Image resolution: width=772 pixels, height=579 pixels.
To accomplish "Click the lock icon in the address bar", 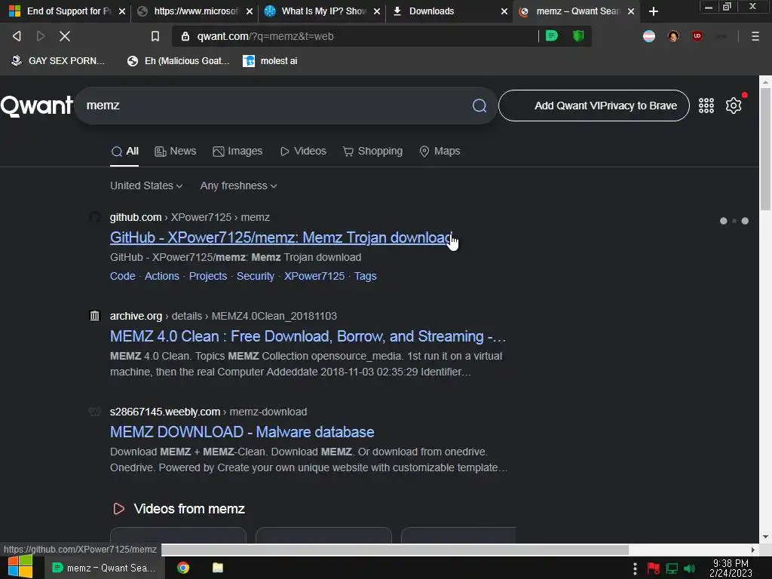I will tap(185, 36).
